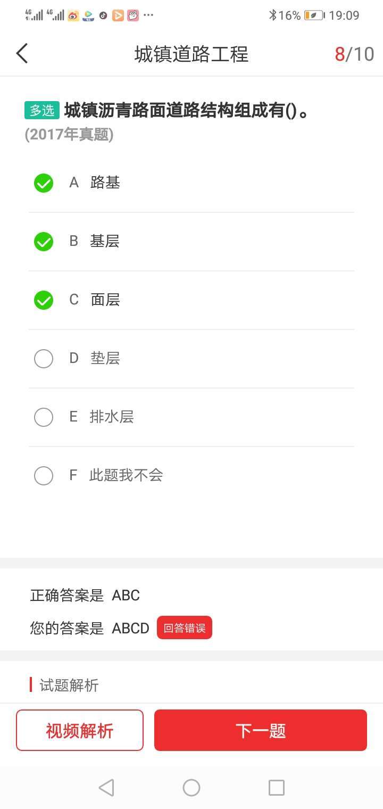
Task: Select option F 此题我不会
Action: click(x=44, y=476)
